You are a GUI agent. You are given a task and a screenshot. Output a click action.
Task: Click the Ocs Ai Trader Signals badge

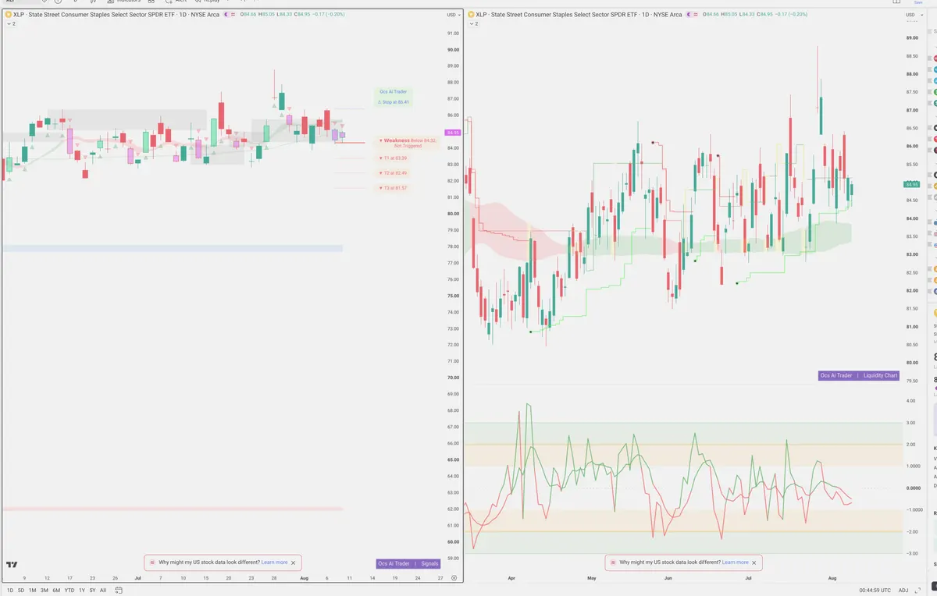pos(408,563)
